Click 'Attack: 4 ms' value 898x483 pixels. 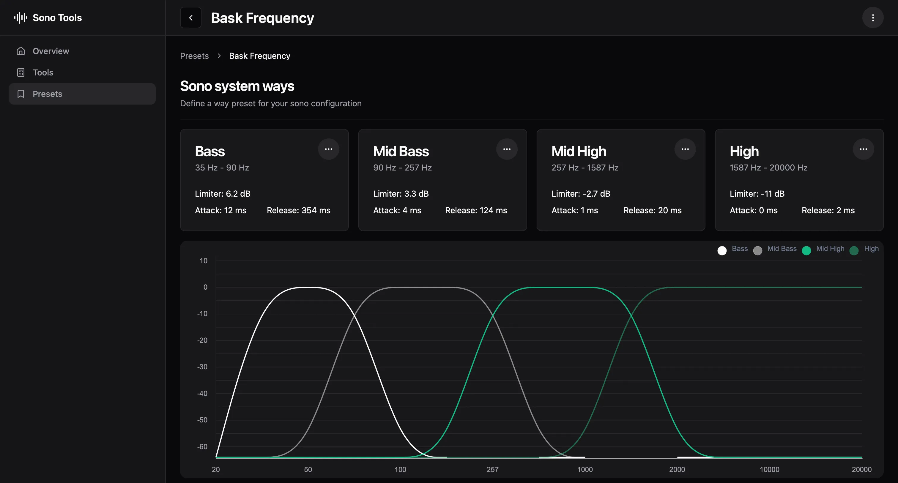tap(397, 211)
